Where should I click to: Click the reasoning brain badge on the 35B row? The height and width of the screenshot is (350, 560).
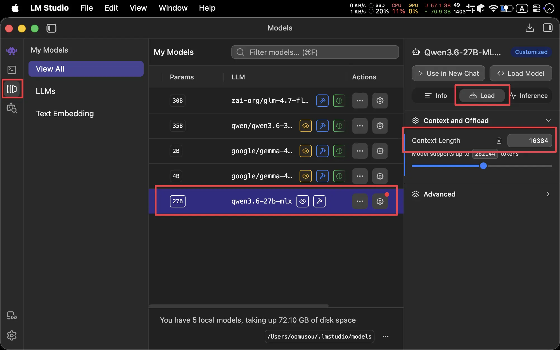tap(339, 126)
